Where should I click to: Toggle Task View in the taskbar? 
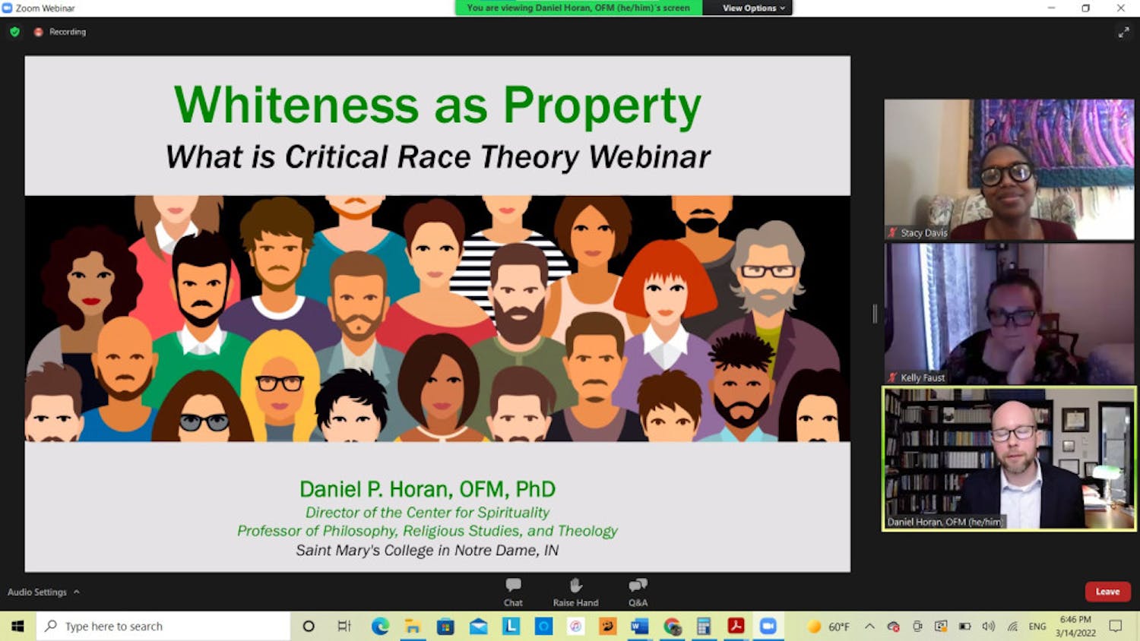click(x=344, y=627)
